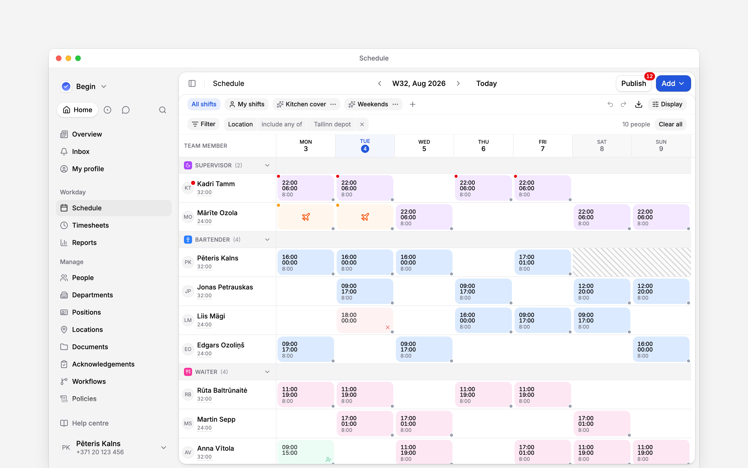Go to previous week arrow
The width and height of the screenshot is (748, 468).
click(x=380, y=84)
